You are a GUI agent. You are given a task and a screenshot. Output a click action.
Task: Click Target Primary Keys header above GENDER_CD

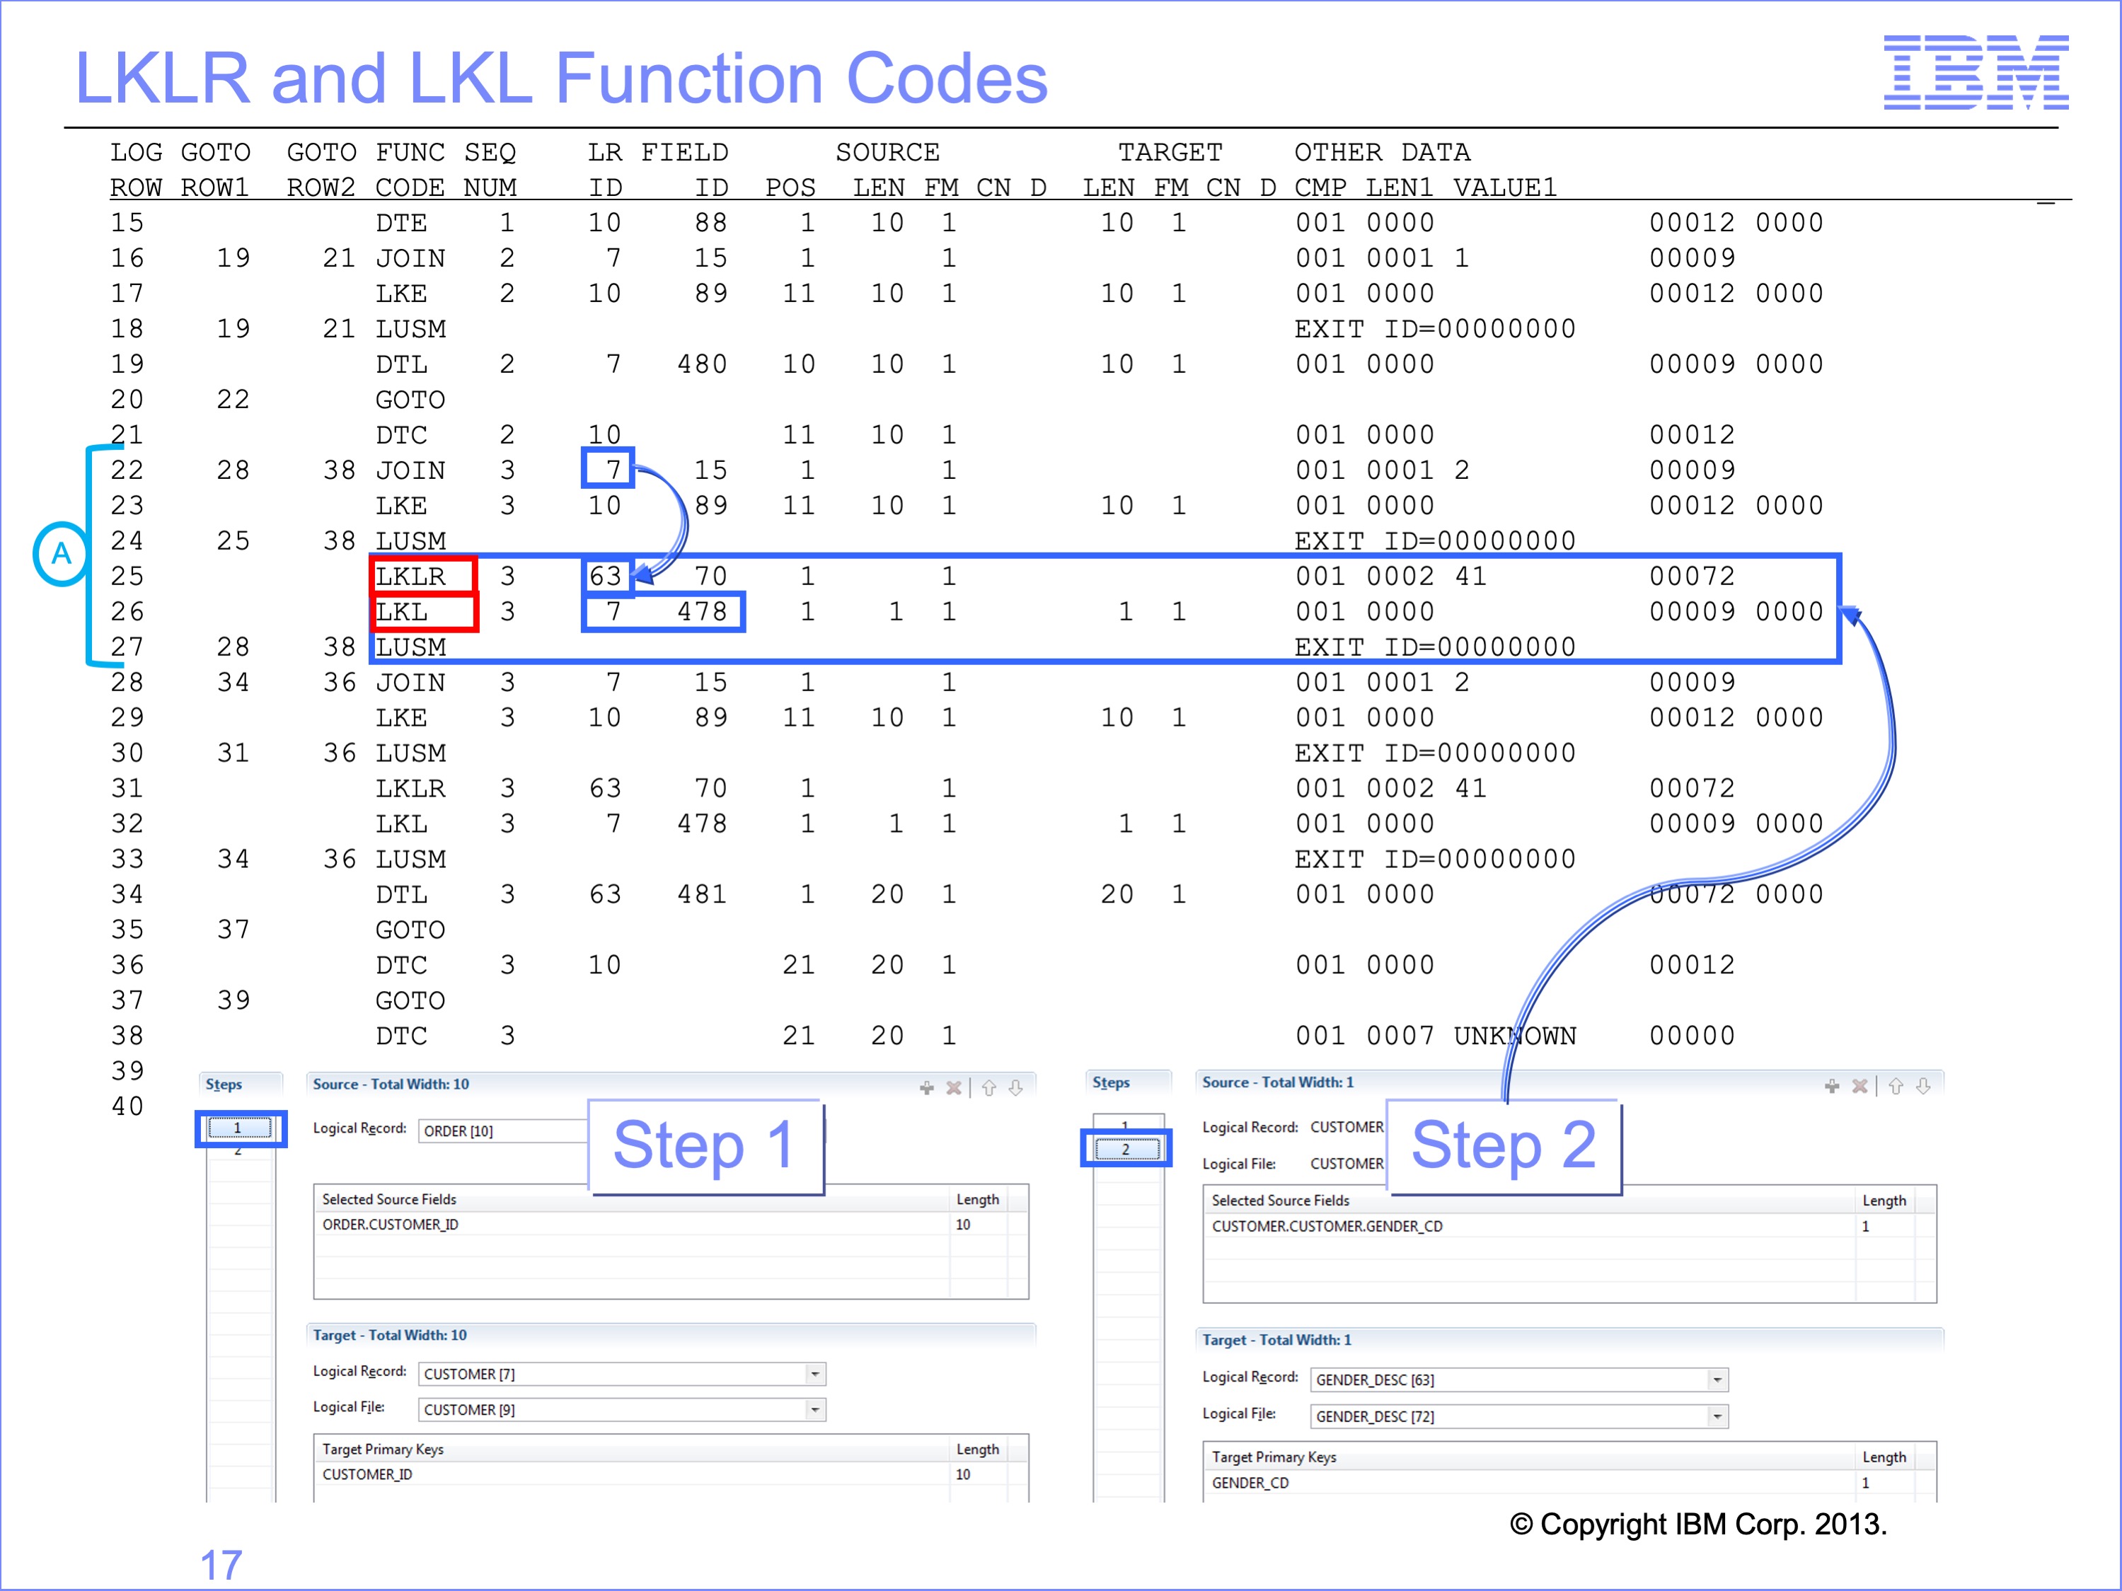1274,1457
